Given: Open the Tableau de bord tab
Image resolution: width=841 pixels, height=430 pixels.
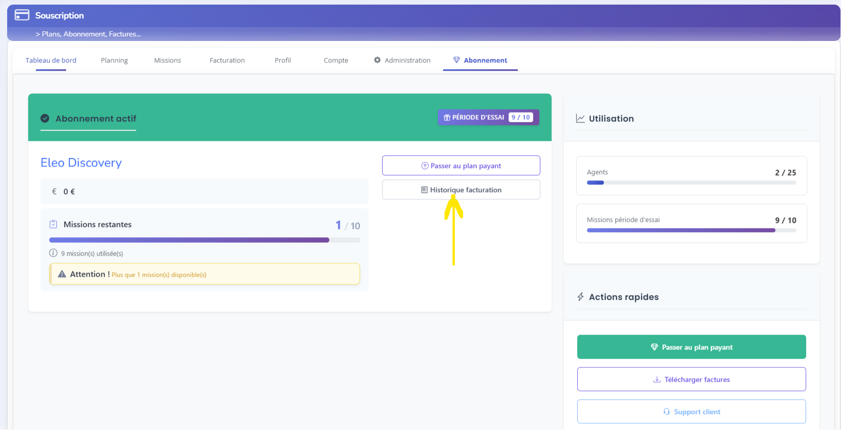Looking at the screenshot, I should (51, 60).
